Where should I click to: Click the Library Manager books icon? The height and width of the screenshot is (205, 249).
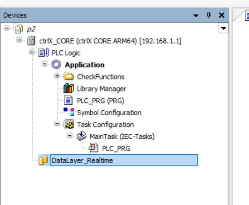pyautogui.click(x=68, y=88)
